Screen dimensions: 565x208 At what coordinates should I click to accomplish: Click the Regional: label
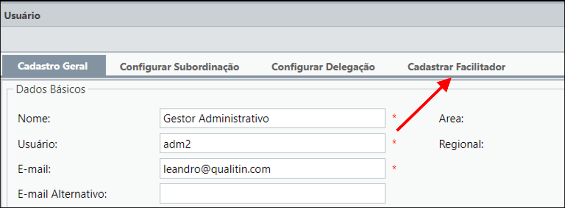click(461, 144)
